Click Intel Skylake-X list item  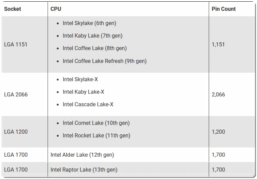80,79
